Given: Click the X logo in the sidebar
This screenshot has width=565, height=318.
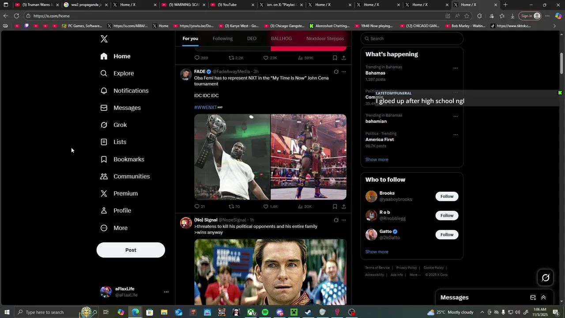Looking at the screenshot, I should pos(104,39).
